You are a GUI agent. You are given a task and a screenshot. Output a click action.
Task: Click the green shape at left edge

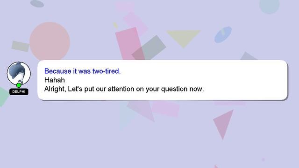4,97
